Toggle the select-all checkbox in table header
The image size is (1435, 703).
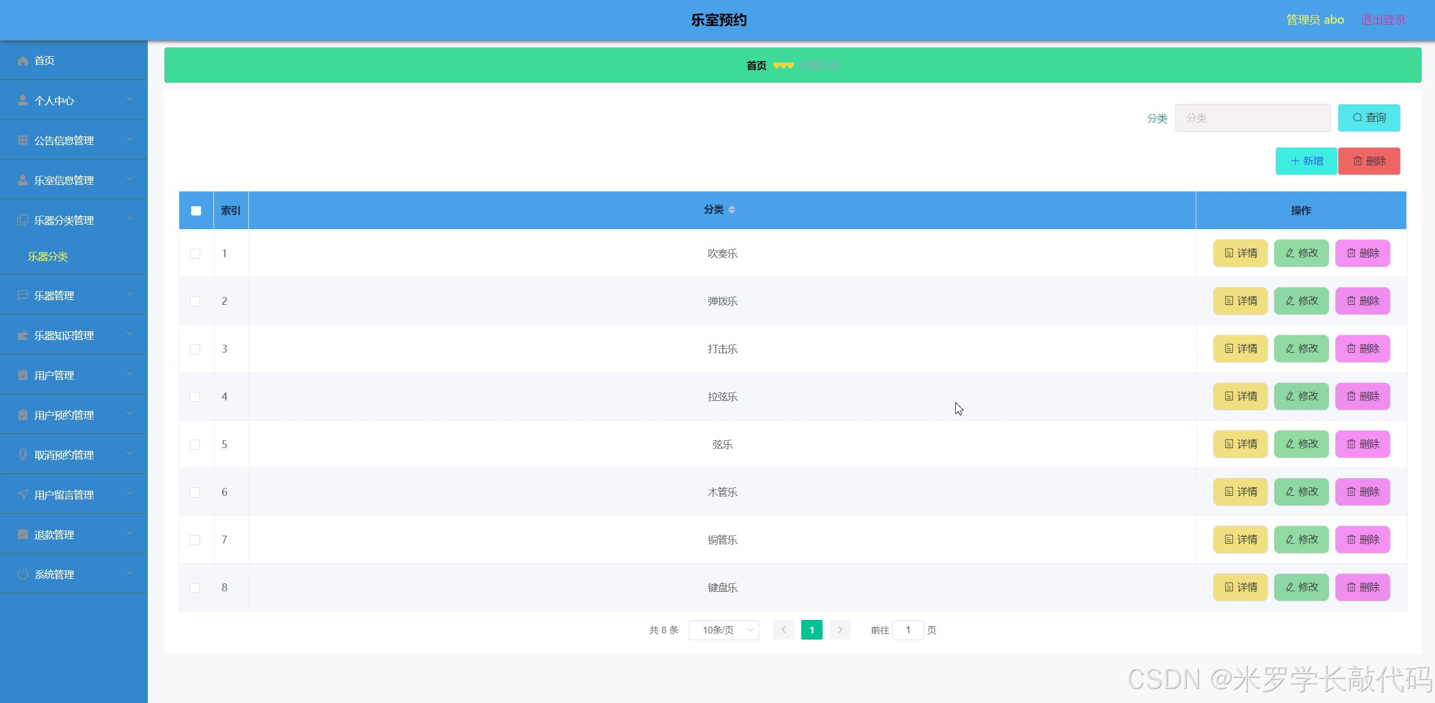196,211
